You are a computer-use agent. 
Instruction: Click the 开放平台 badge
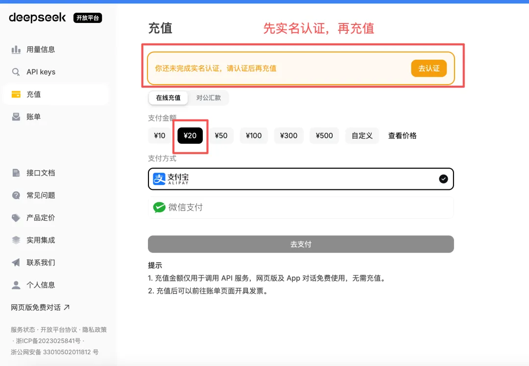click(88, 18)
